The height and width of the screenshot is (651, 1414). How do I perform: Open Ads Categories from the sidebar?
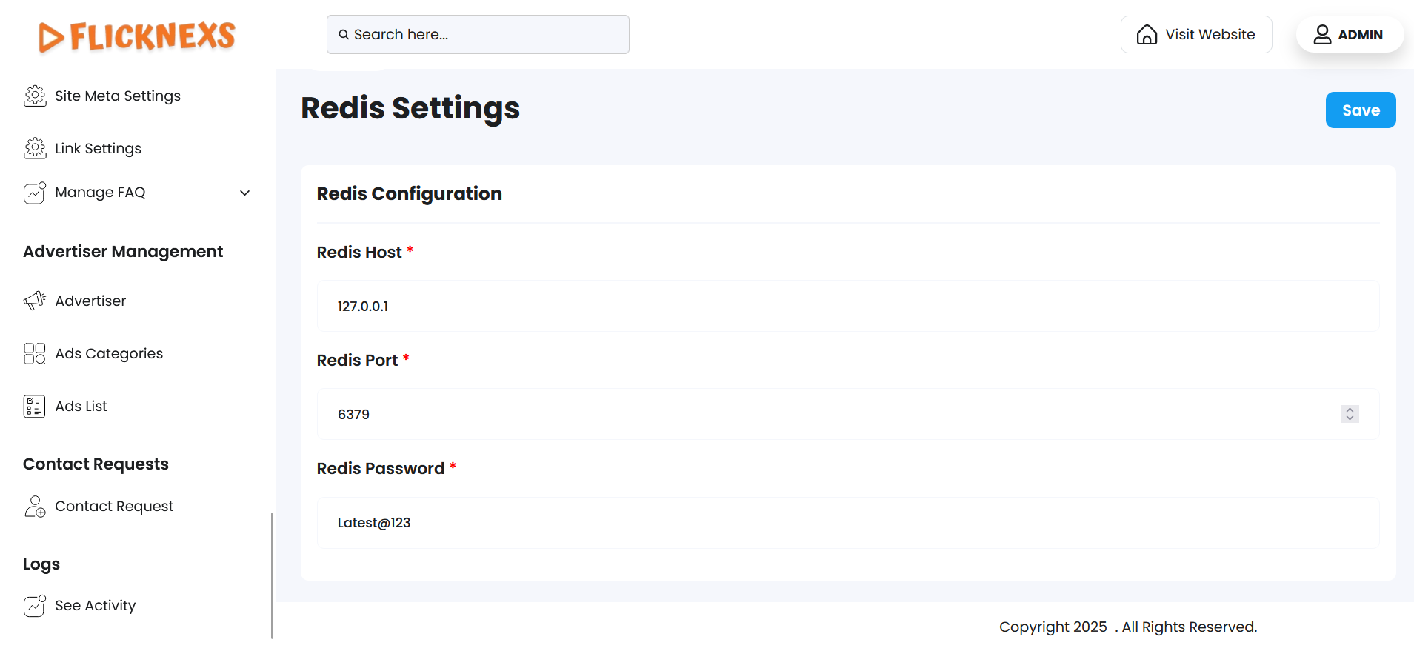pyautogui.click(x=109, y=353)
